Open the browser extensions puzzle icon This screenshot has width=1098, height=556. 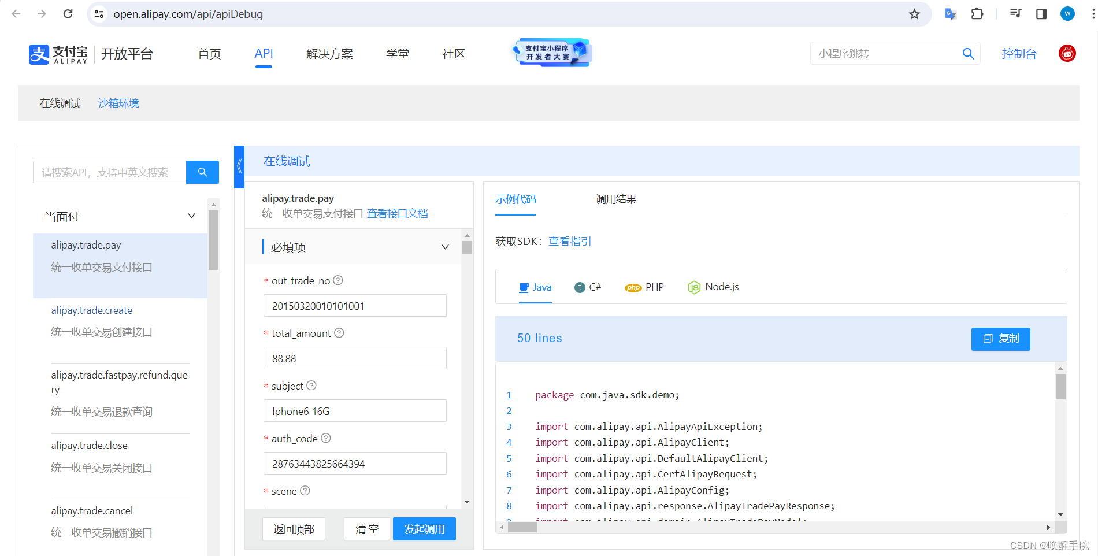(978, 14)
